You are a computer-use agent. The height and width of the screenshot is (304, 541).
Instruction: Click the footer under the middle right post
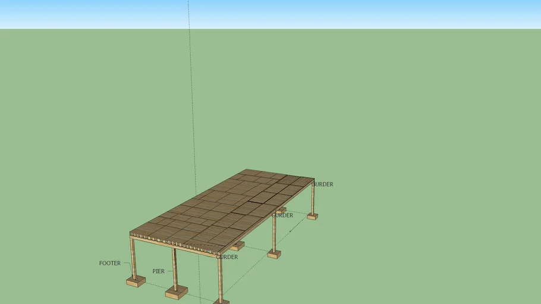click(x=273, y=254)
